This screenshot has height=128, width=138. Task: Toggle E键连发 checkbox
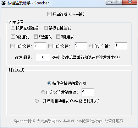tap(58, 37)
